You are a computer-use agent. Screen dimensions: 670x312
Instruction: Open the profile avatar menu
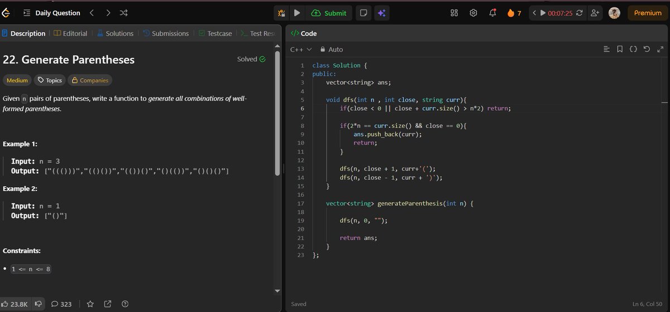[x=614, y=13]
